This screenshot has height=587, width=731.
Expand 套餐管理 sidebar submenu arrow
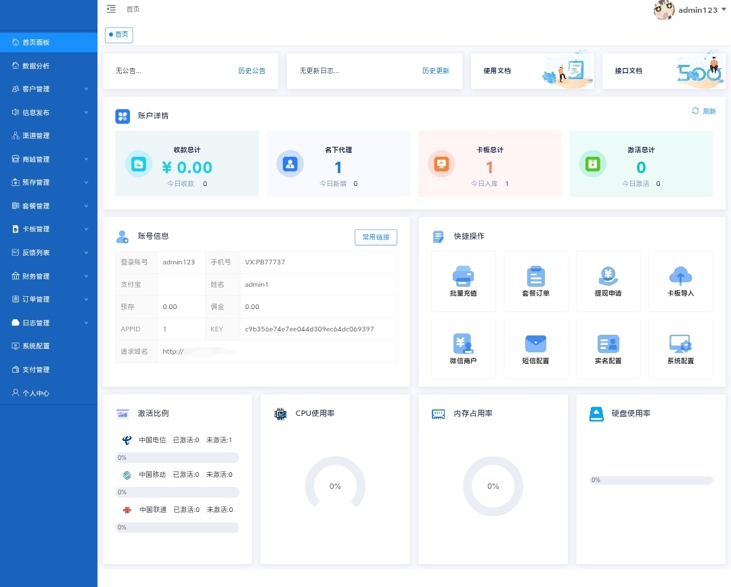(86, 206)
